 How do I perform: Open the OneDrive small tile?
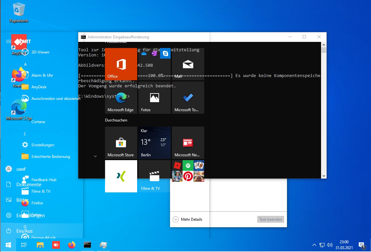(x=144, y=53)
